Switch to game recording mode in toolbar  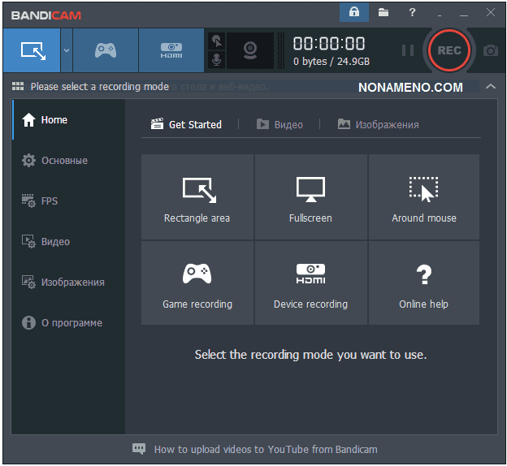coord(106,50)
